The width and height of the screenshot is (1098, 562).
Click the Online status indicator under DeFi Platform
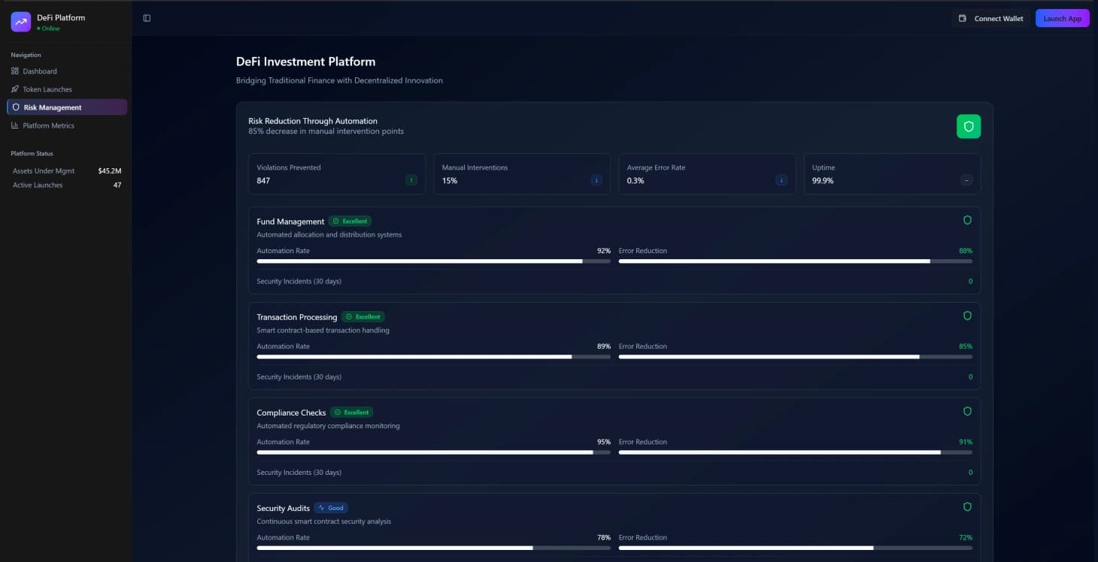[48, 28]
